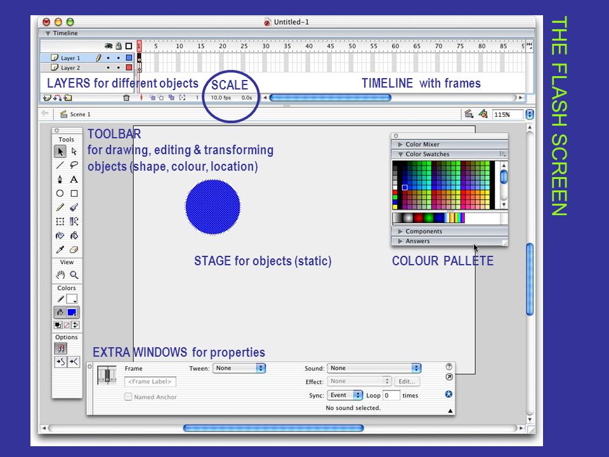
Task: Toggle the Onion Skin Outlines button
Action: click(160, 98)
